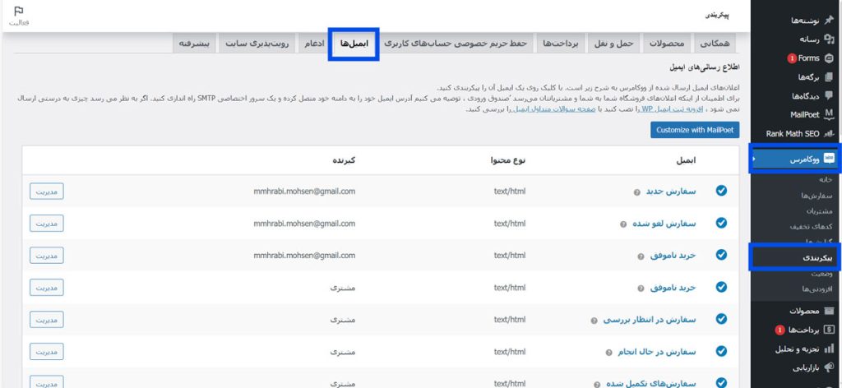
Task: Click the Woo logo icon beside ووکامرس
Action: 829,159
